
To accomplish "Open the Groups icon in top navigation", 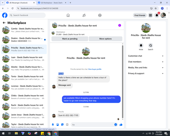I will point(100,15).
